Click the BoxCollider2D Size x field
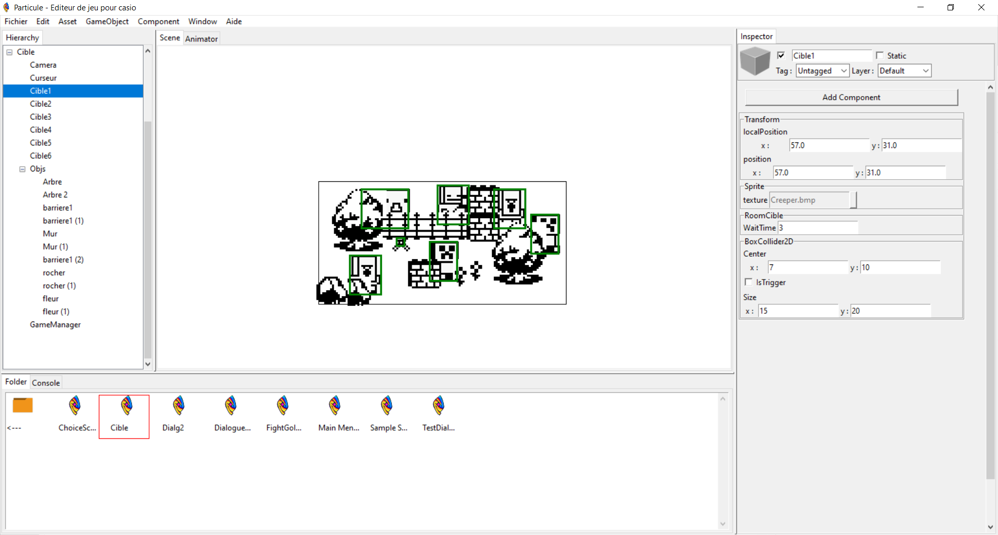The width and height of the screenshot is (998, 535). point(798,311)
